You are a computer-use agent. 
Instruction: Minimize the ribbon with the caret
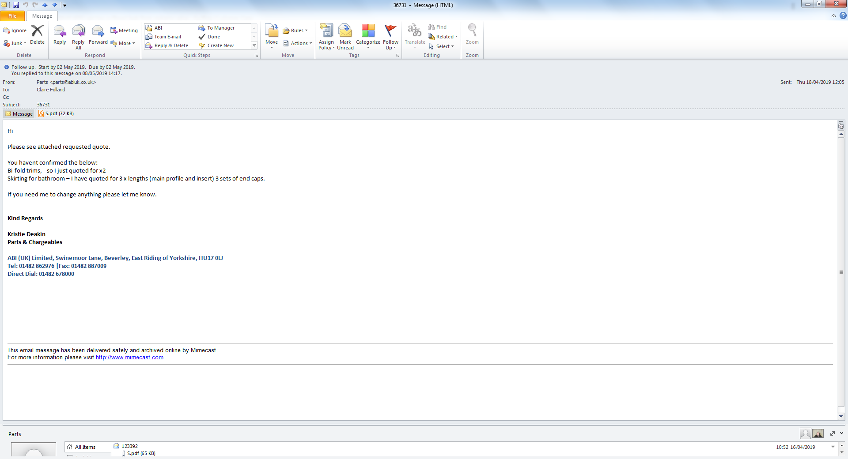833,16
